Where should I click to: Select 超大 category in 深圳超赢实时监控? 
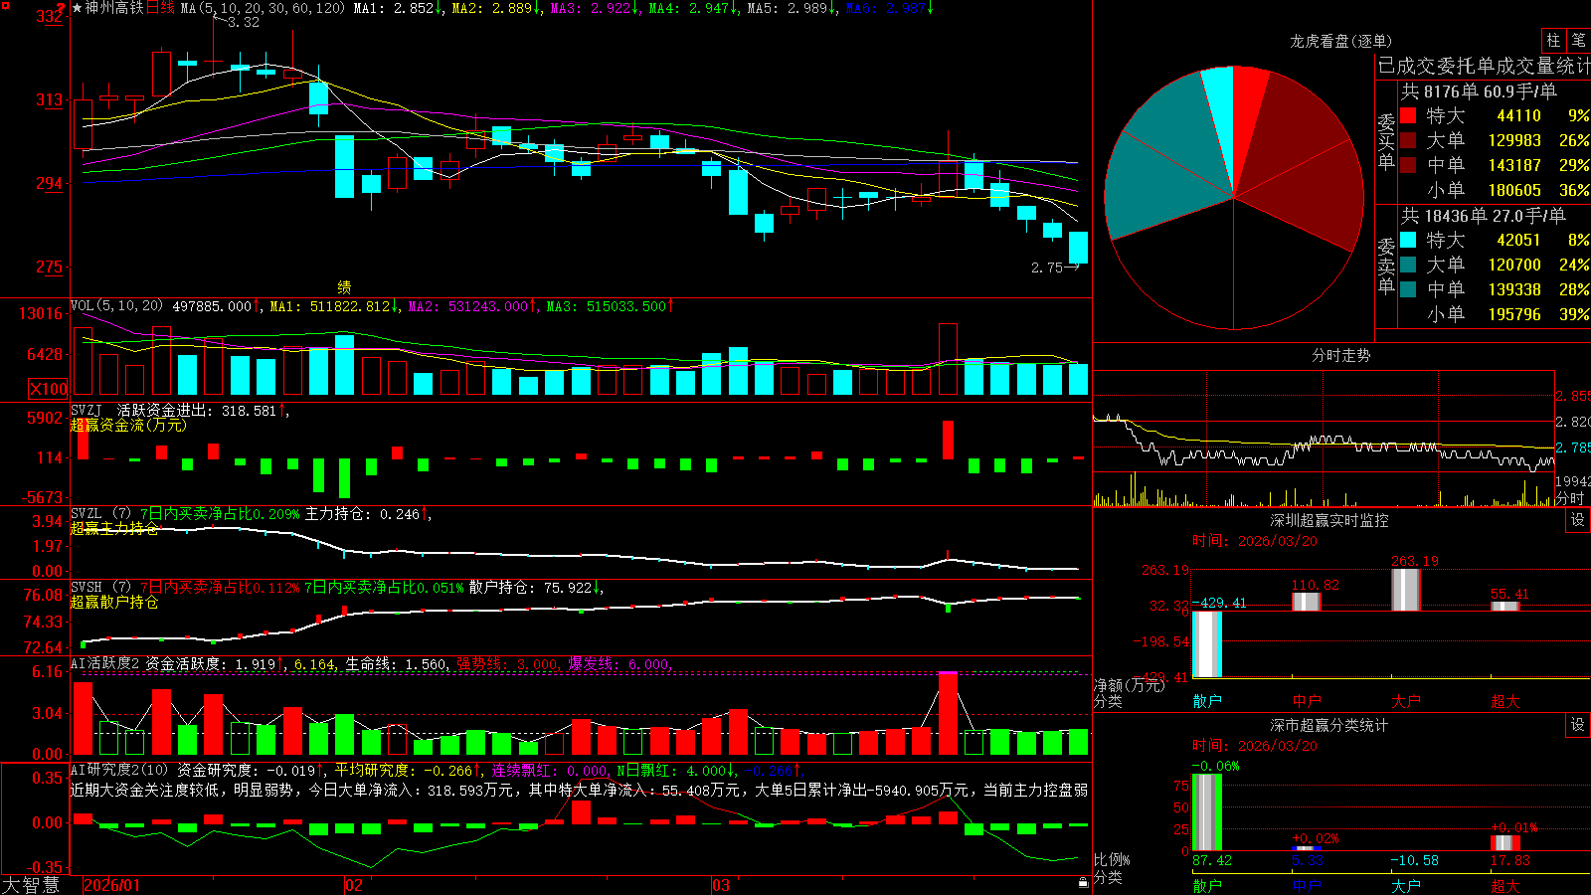click(x=1505, y=701)
